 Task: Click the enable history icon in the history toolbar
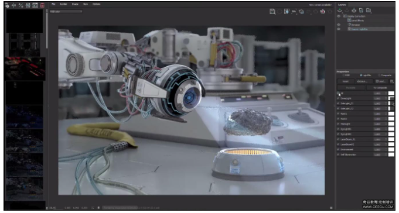[7, 5]
